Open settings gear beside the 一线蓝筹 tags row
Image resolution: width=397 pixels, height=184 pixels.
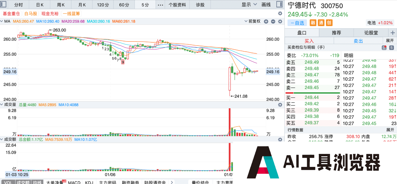[280, 13]
